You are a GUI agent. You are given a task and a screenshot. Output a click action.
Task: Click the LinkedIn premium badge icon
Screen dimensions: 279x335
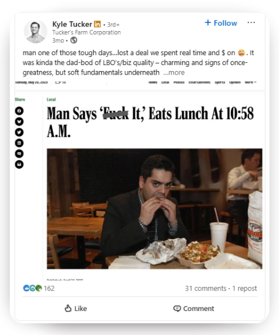click(x=98, y=24)
